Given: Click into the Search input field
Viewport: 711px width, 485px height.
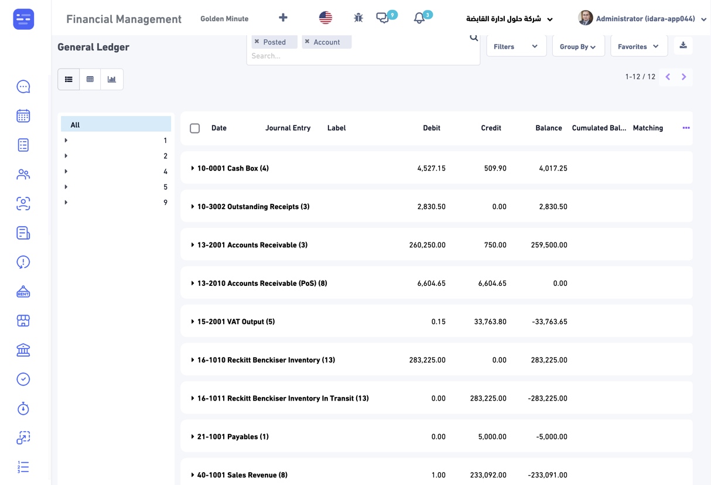Looking at the screenshot, I should click(357, 56).
